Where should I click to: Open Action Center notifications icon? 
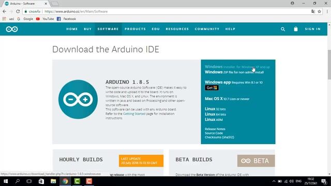tap(324, 181)
